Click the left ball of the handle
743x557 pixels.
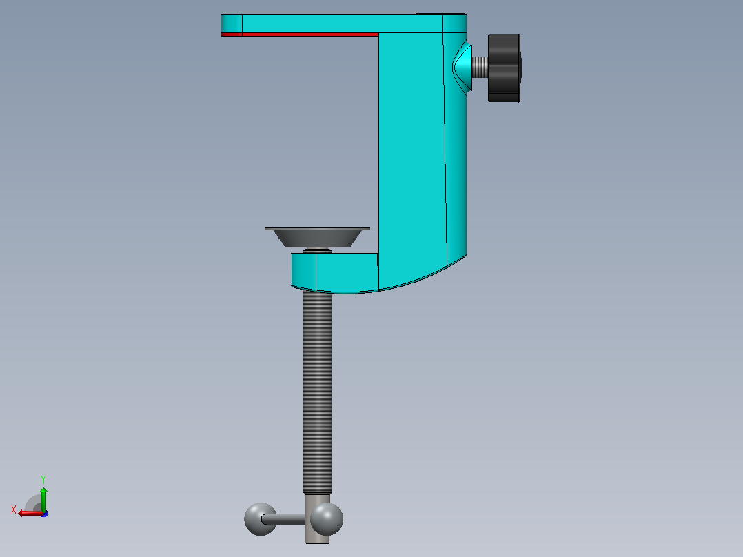tap(260, 519)
